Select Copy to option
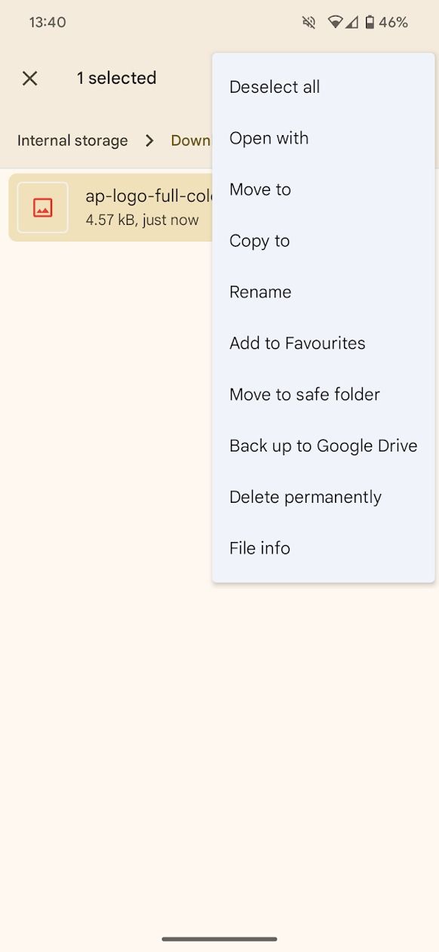This screenshot has width=439, height=952. coord(259,241)
